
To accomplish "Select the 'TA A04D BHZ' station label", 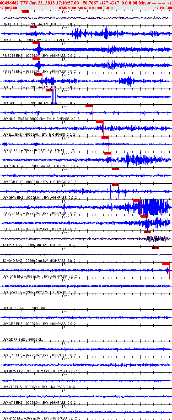I will [x=13, y=261].
